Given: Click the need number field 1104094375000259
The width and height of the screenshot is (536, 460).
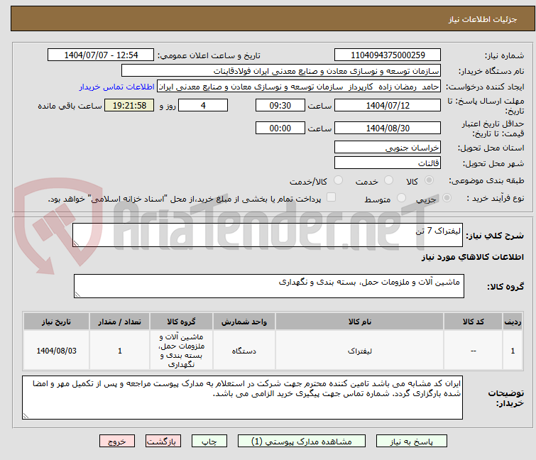Looking at the screenshot, I should tap(388, 55).
